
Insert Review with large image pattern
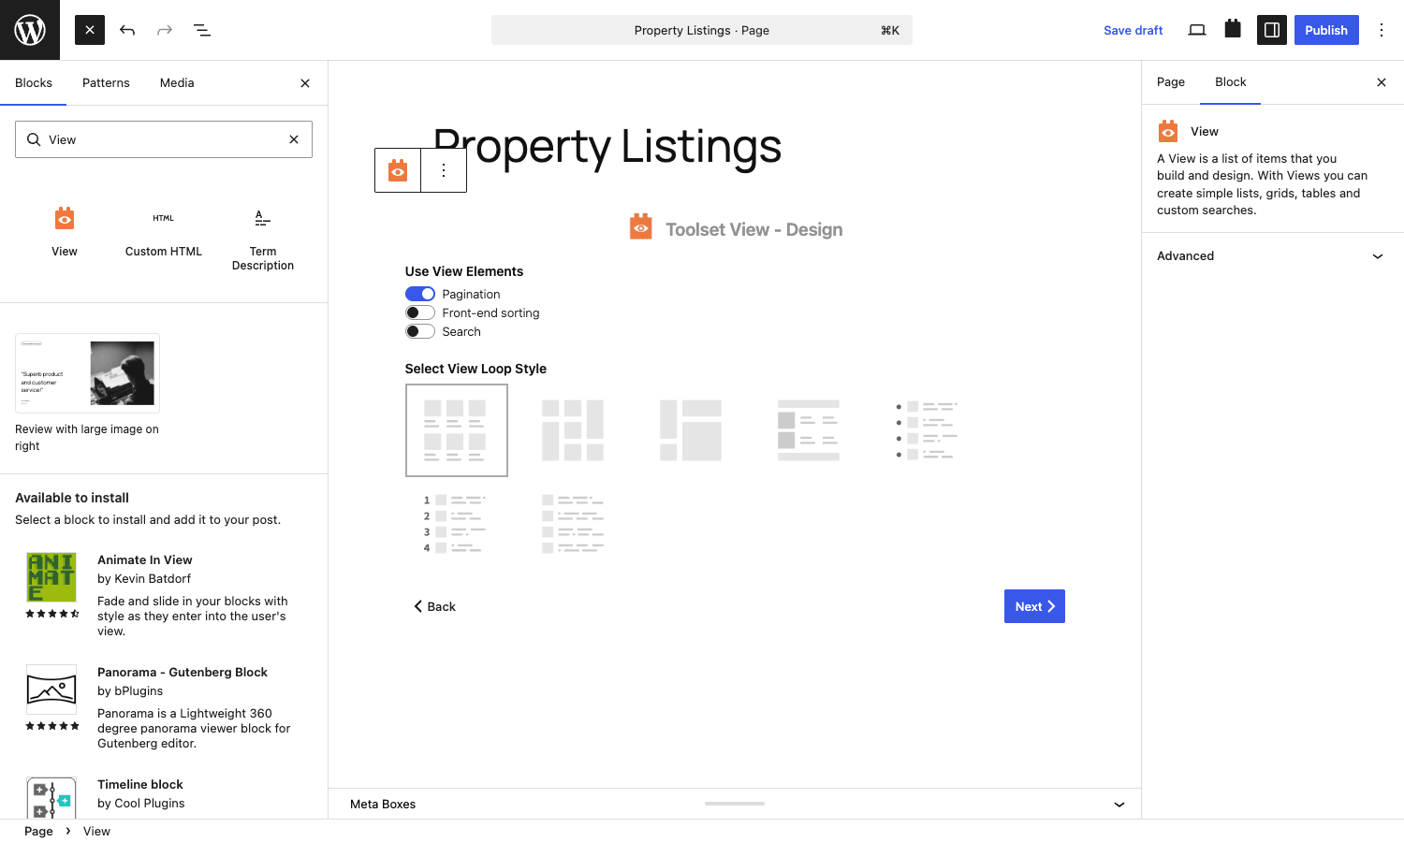click(87, 393)
